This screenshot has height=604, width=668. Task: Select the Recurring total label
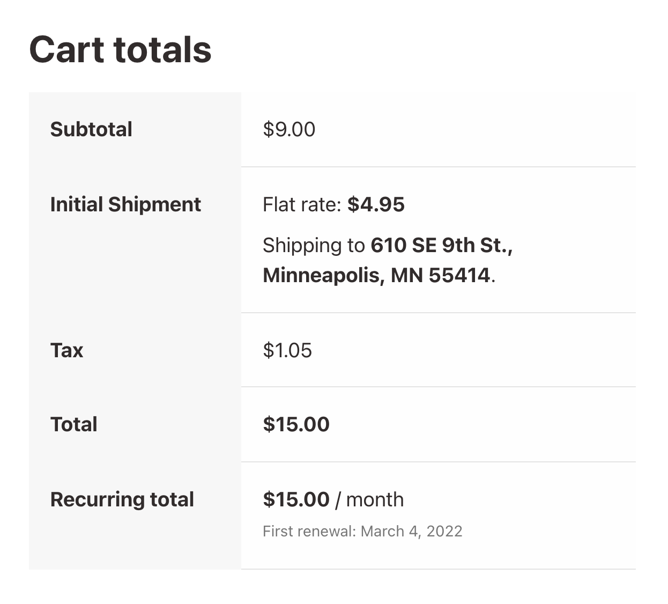point(122,499)
